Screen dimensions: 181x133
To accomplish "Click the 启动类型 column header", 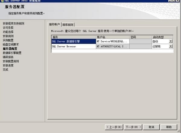I will coord(162,37).
